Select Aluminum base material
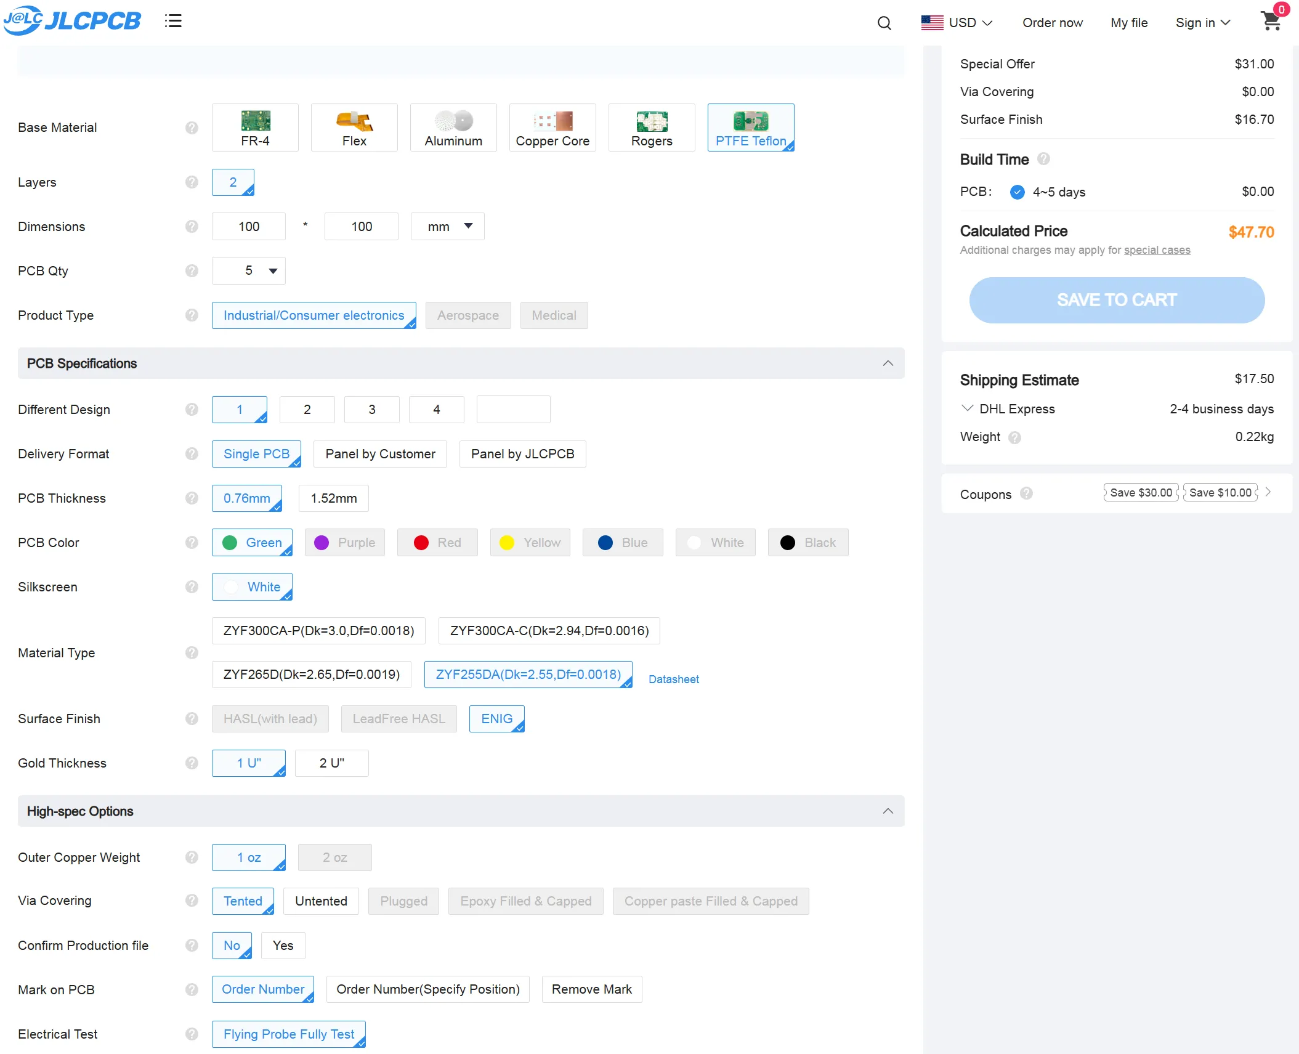The image size is (1299, 1054). pyautogui.click(x=454, y=128)
